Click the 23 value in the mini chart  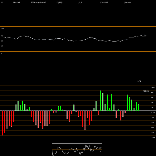pyautogui.click(x=100, y=148)
